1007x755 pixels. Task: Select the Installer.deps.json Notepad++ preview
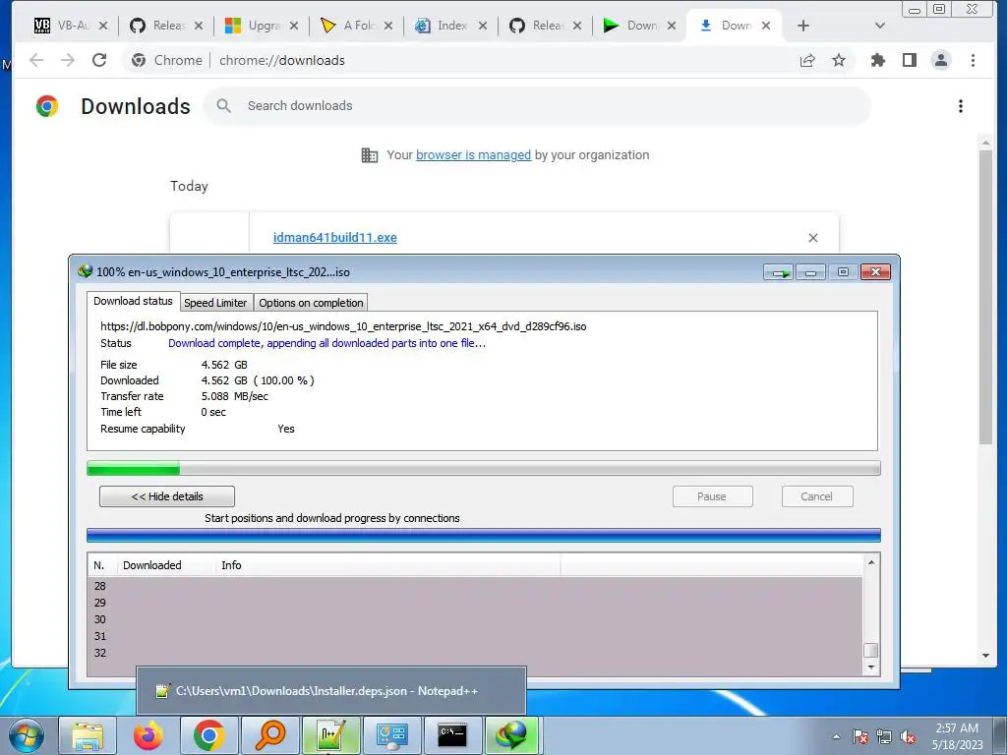331,691
